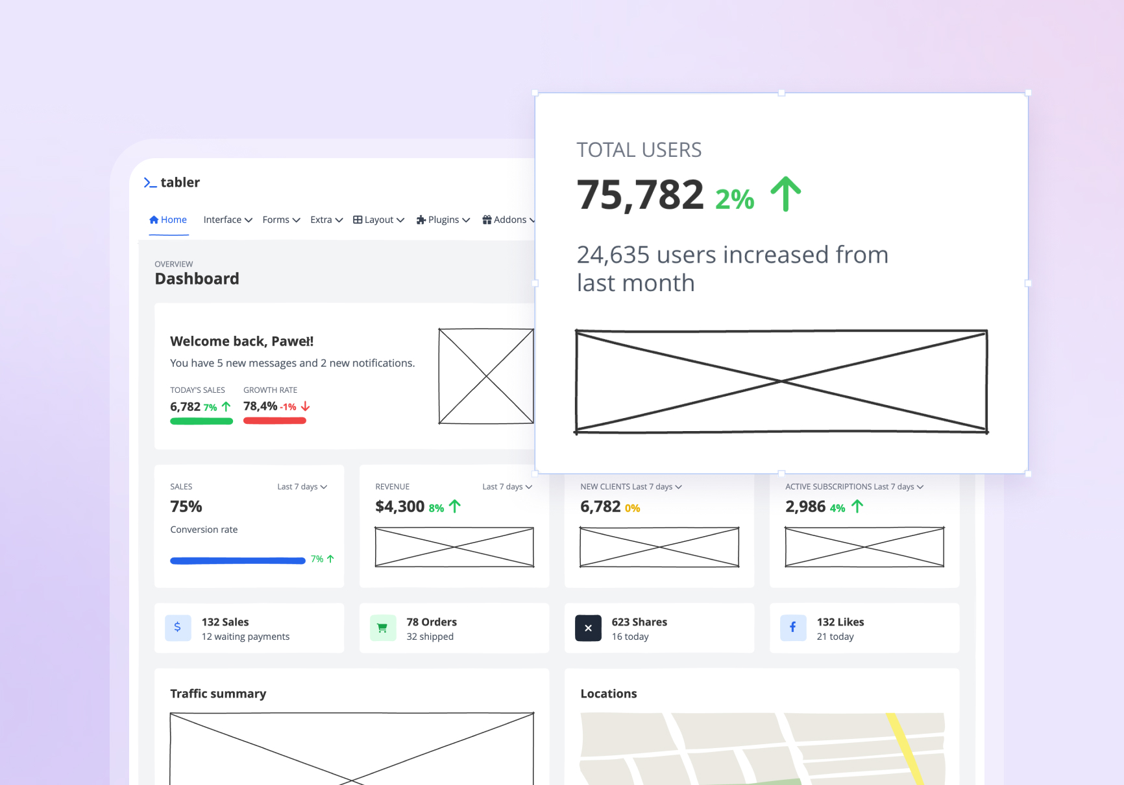Open Revenue card Last 7 days dropdown
The image size is (1124, 785).
click(507, 487)
